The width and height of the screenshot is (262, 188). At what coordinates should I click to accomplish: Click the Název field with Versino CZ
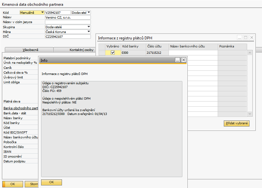pyautogui.click(x=67, y=17)
